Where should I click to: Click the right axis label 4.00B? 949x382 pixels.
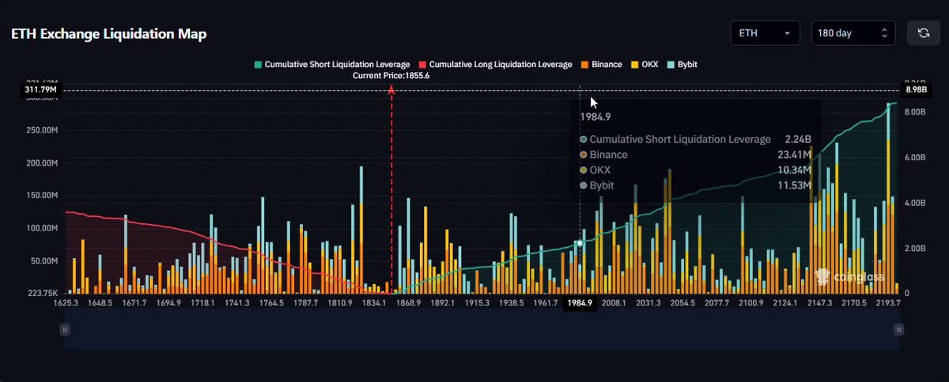point(914,204)
